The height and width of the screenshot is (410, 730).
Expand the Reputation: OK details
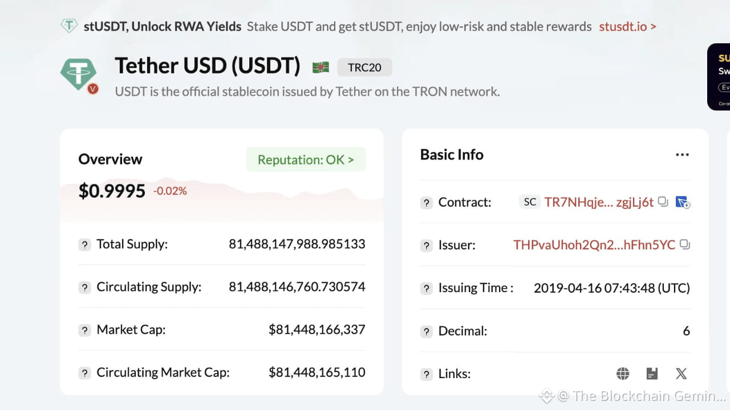pyautogui.click(x=306, y=160)
